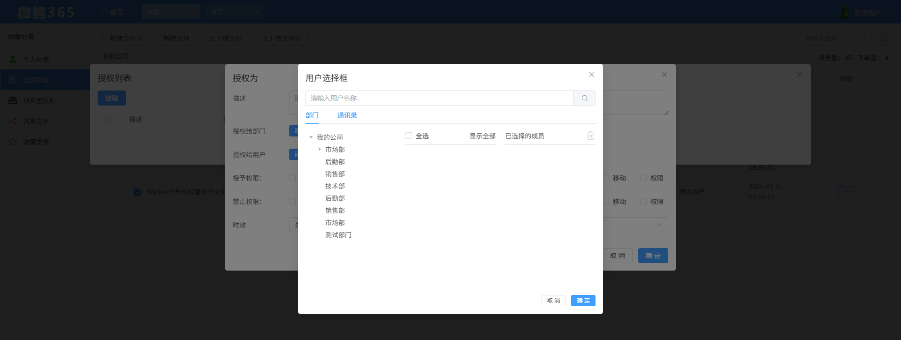Select the last 市场部 department
901x340 pixels.
tap(335, 223)
